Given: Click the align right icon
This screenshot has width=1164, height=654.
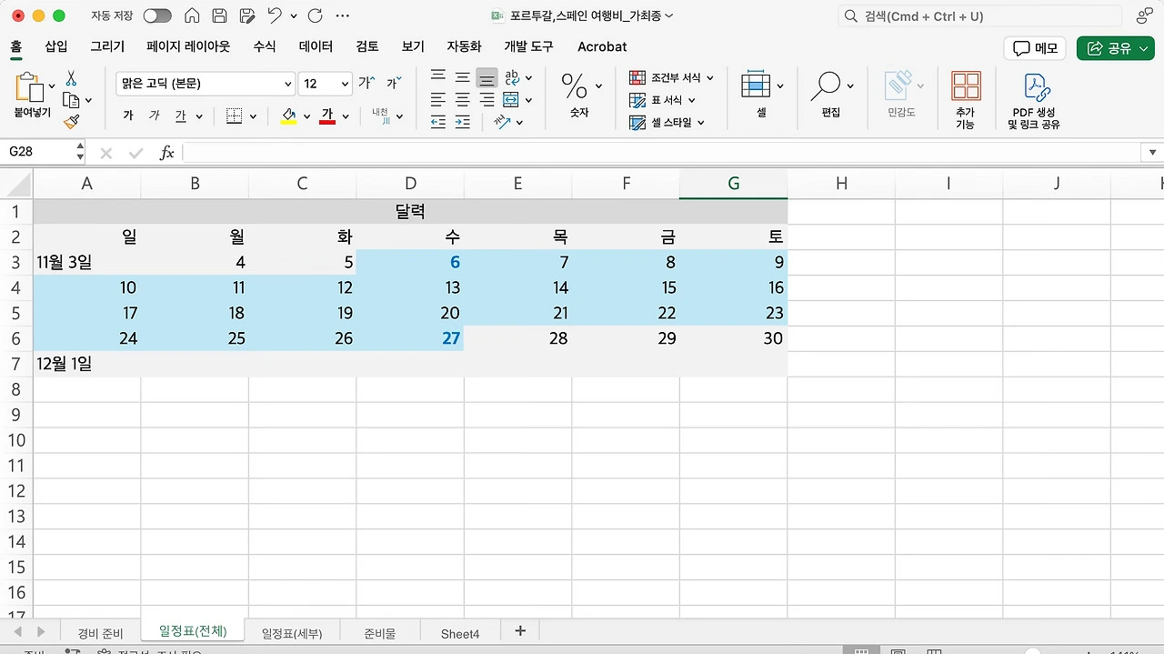Looking at the screenshot, I should tap(487, 99).
